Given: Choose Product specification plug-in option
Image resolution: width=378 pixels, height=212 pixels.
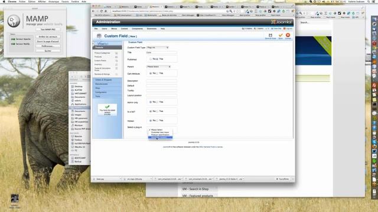Looking at the screenshot, I should (160, 135).
